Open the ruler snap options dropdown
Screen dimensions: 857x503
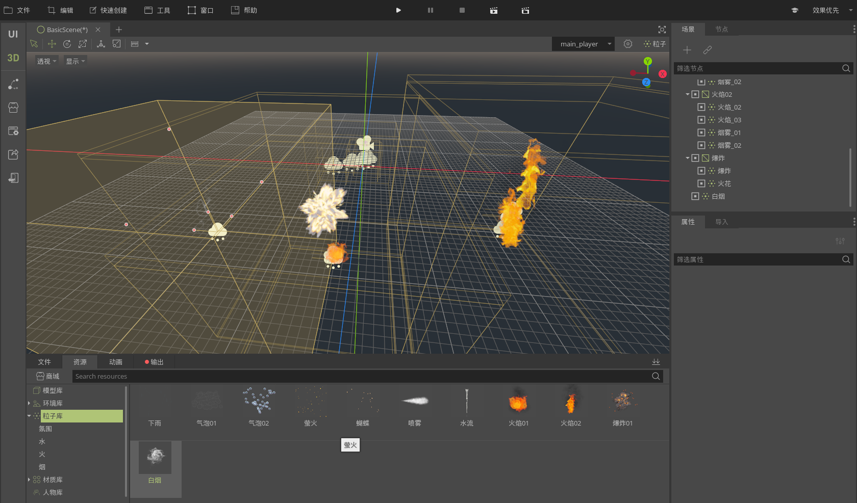147,44
